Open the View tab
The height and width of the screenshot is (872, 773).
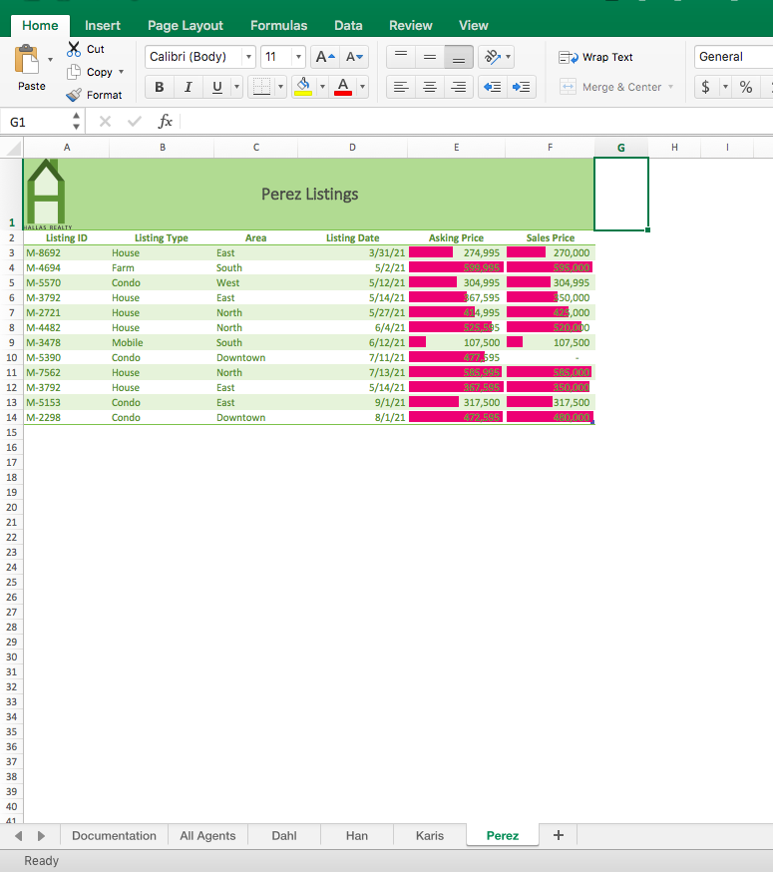click(x=473, y=26)
